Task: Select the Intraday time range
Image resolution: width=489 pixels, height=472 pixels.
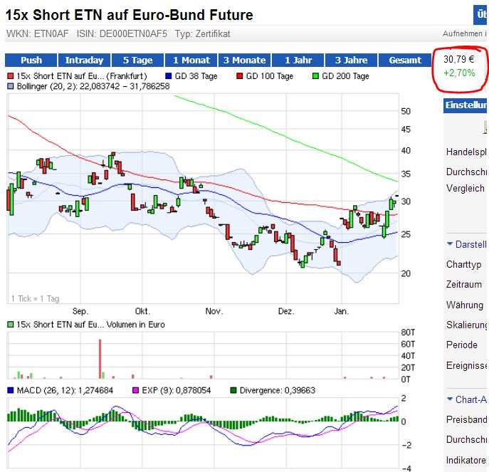Action: [84, 61]
